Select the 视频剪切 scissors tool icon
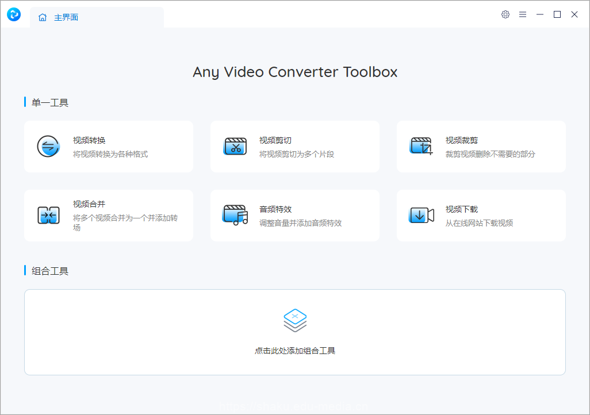 click(x=235, y=146)
